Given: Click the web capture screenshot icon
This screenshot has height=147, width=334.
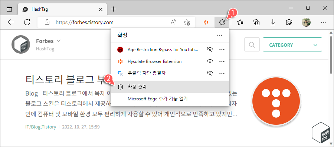Looking at the screenshot, I should click(x=289, y=22).
